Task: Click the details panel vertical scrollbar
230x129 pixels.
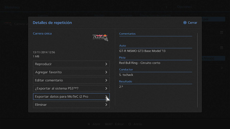Action: (197, 69)
